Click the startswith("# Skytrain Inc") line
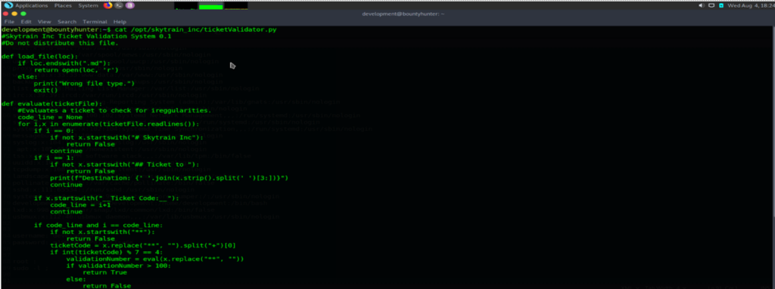The width and height of the screenshot is (775, 289). point(126,137)
